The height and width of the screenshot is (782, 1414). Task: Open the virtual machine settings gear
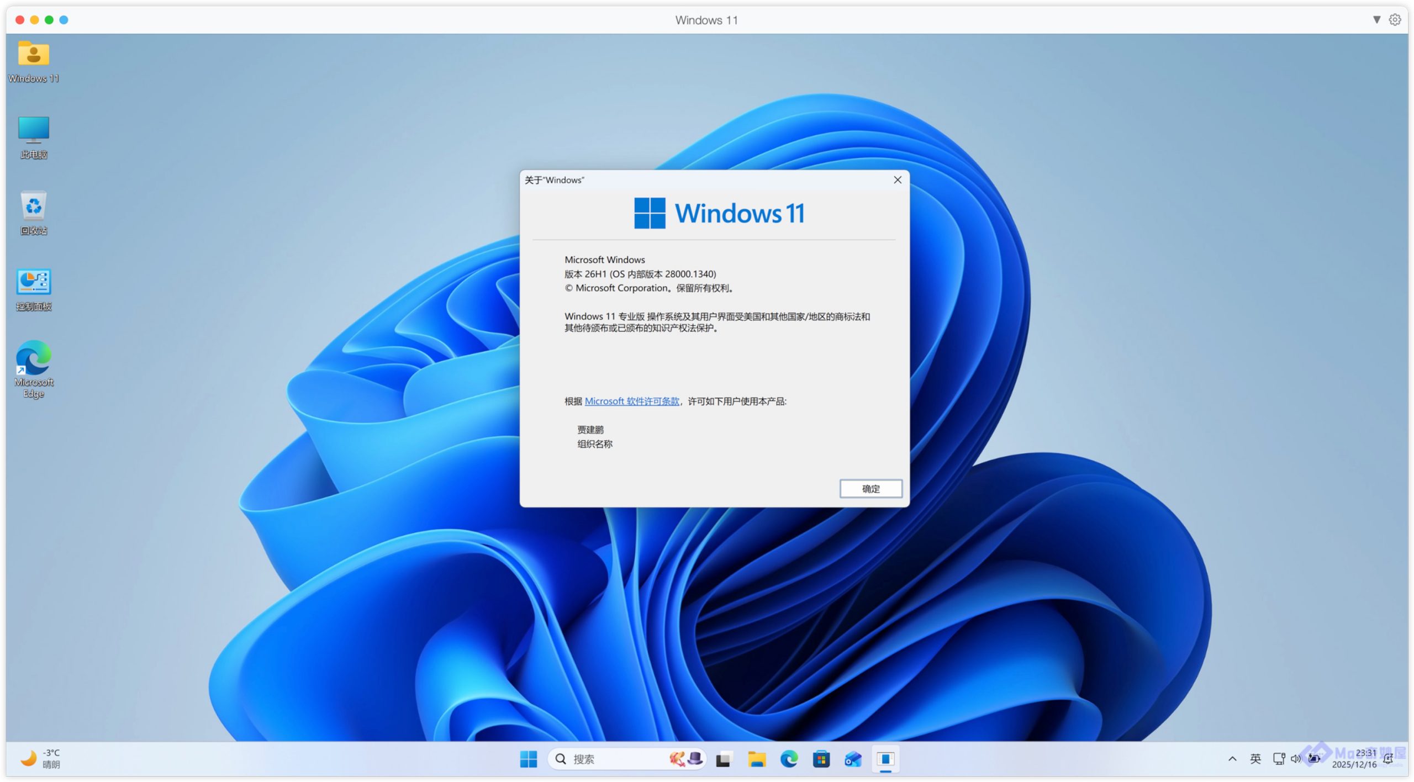click(x=1395, y=20)
